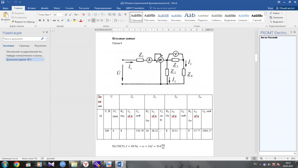This screenshot has height=168, width=298.
Task: Click the navigation search document input field
Action: coord(21,39)
